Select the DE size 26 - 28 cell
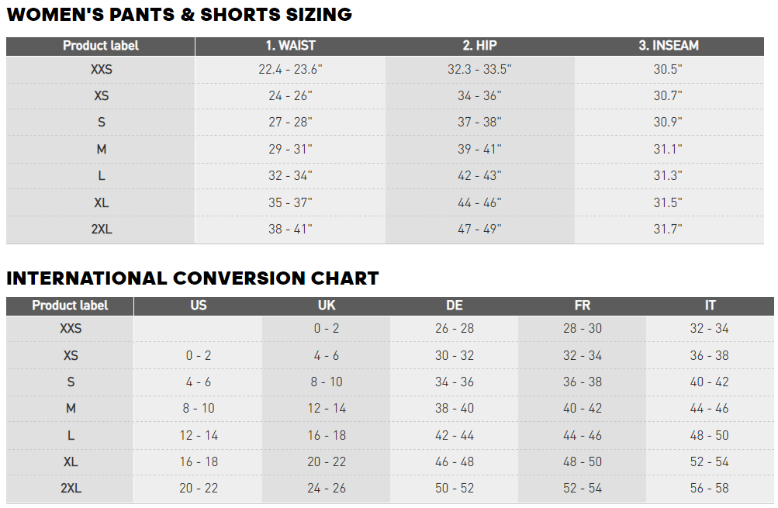 [455, 329]
